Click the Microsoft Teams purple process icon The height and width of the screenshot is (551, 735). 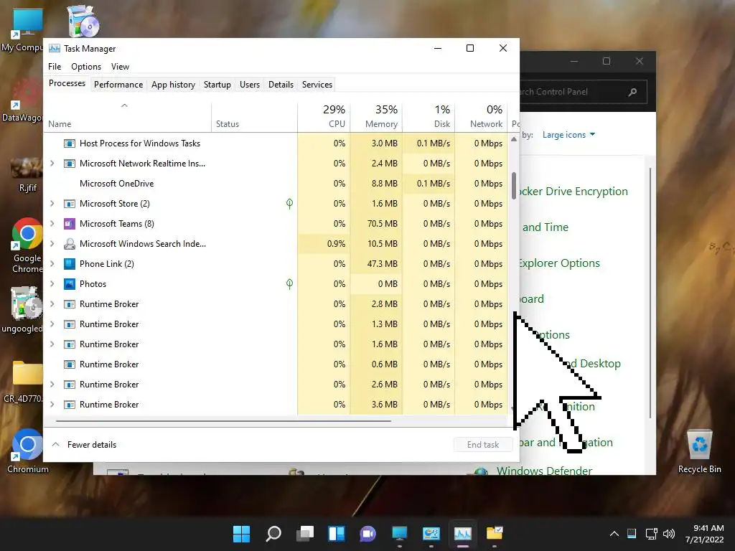70,224
